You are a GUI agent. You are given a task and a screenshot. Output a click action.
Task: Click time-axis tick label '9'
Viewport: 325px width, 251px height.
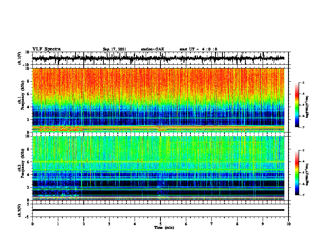pyautogui.click(x=263, y=224)
